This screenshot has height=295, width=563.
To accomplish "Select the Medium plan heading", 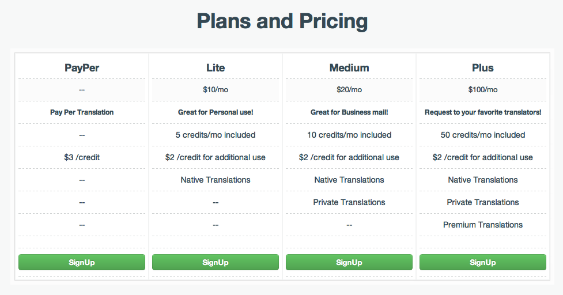I will pos(349,68).
